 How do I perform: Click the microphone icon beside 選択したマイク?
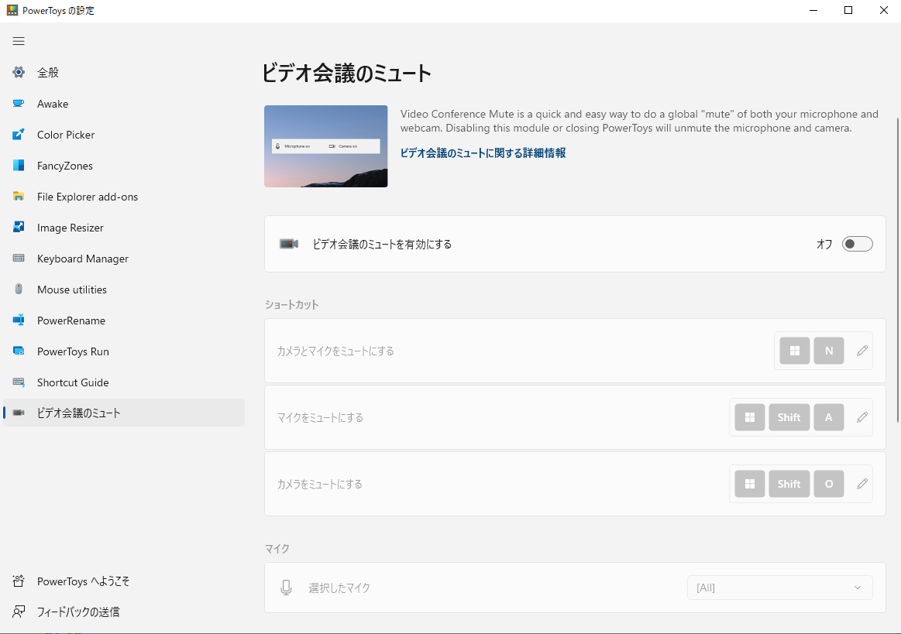286,588
